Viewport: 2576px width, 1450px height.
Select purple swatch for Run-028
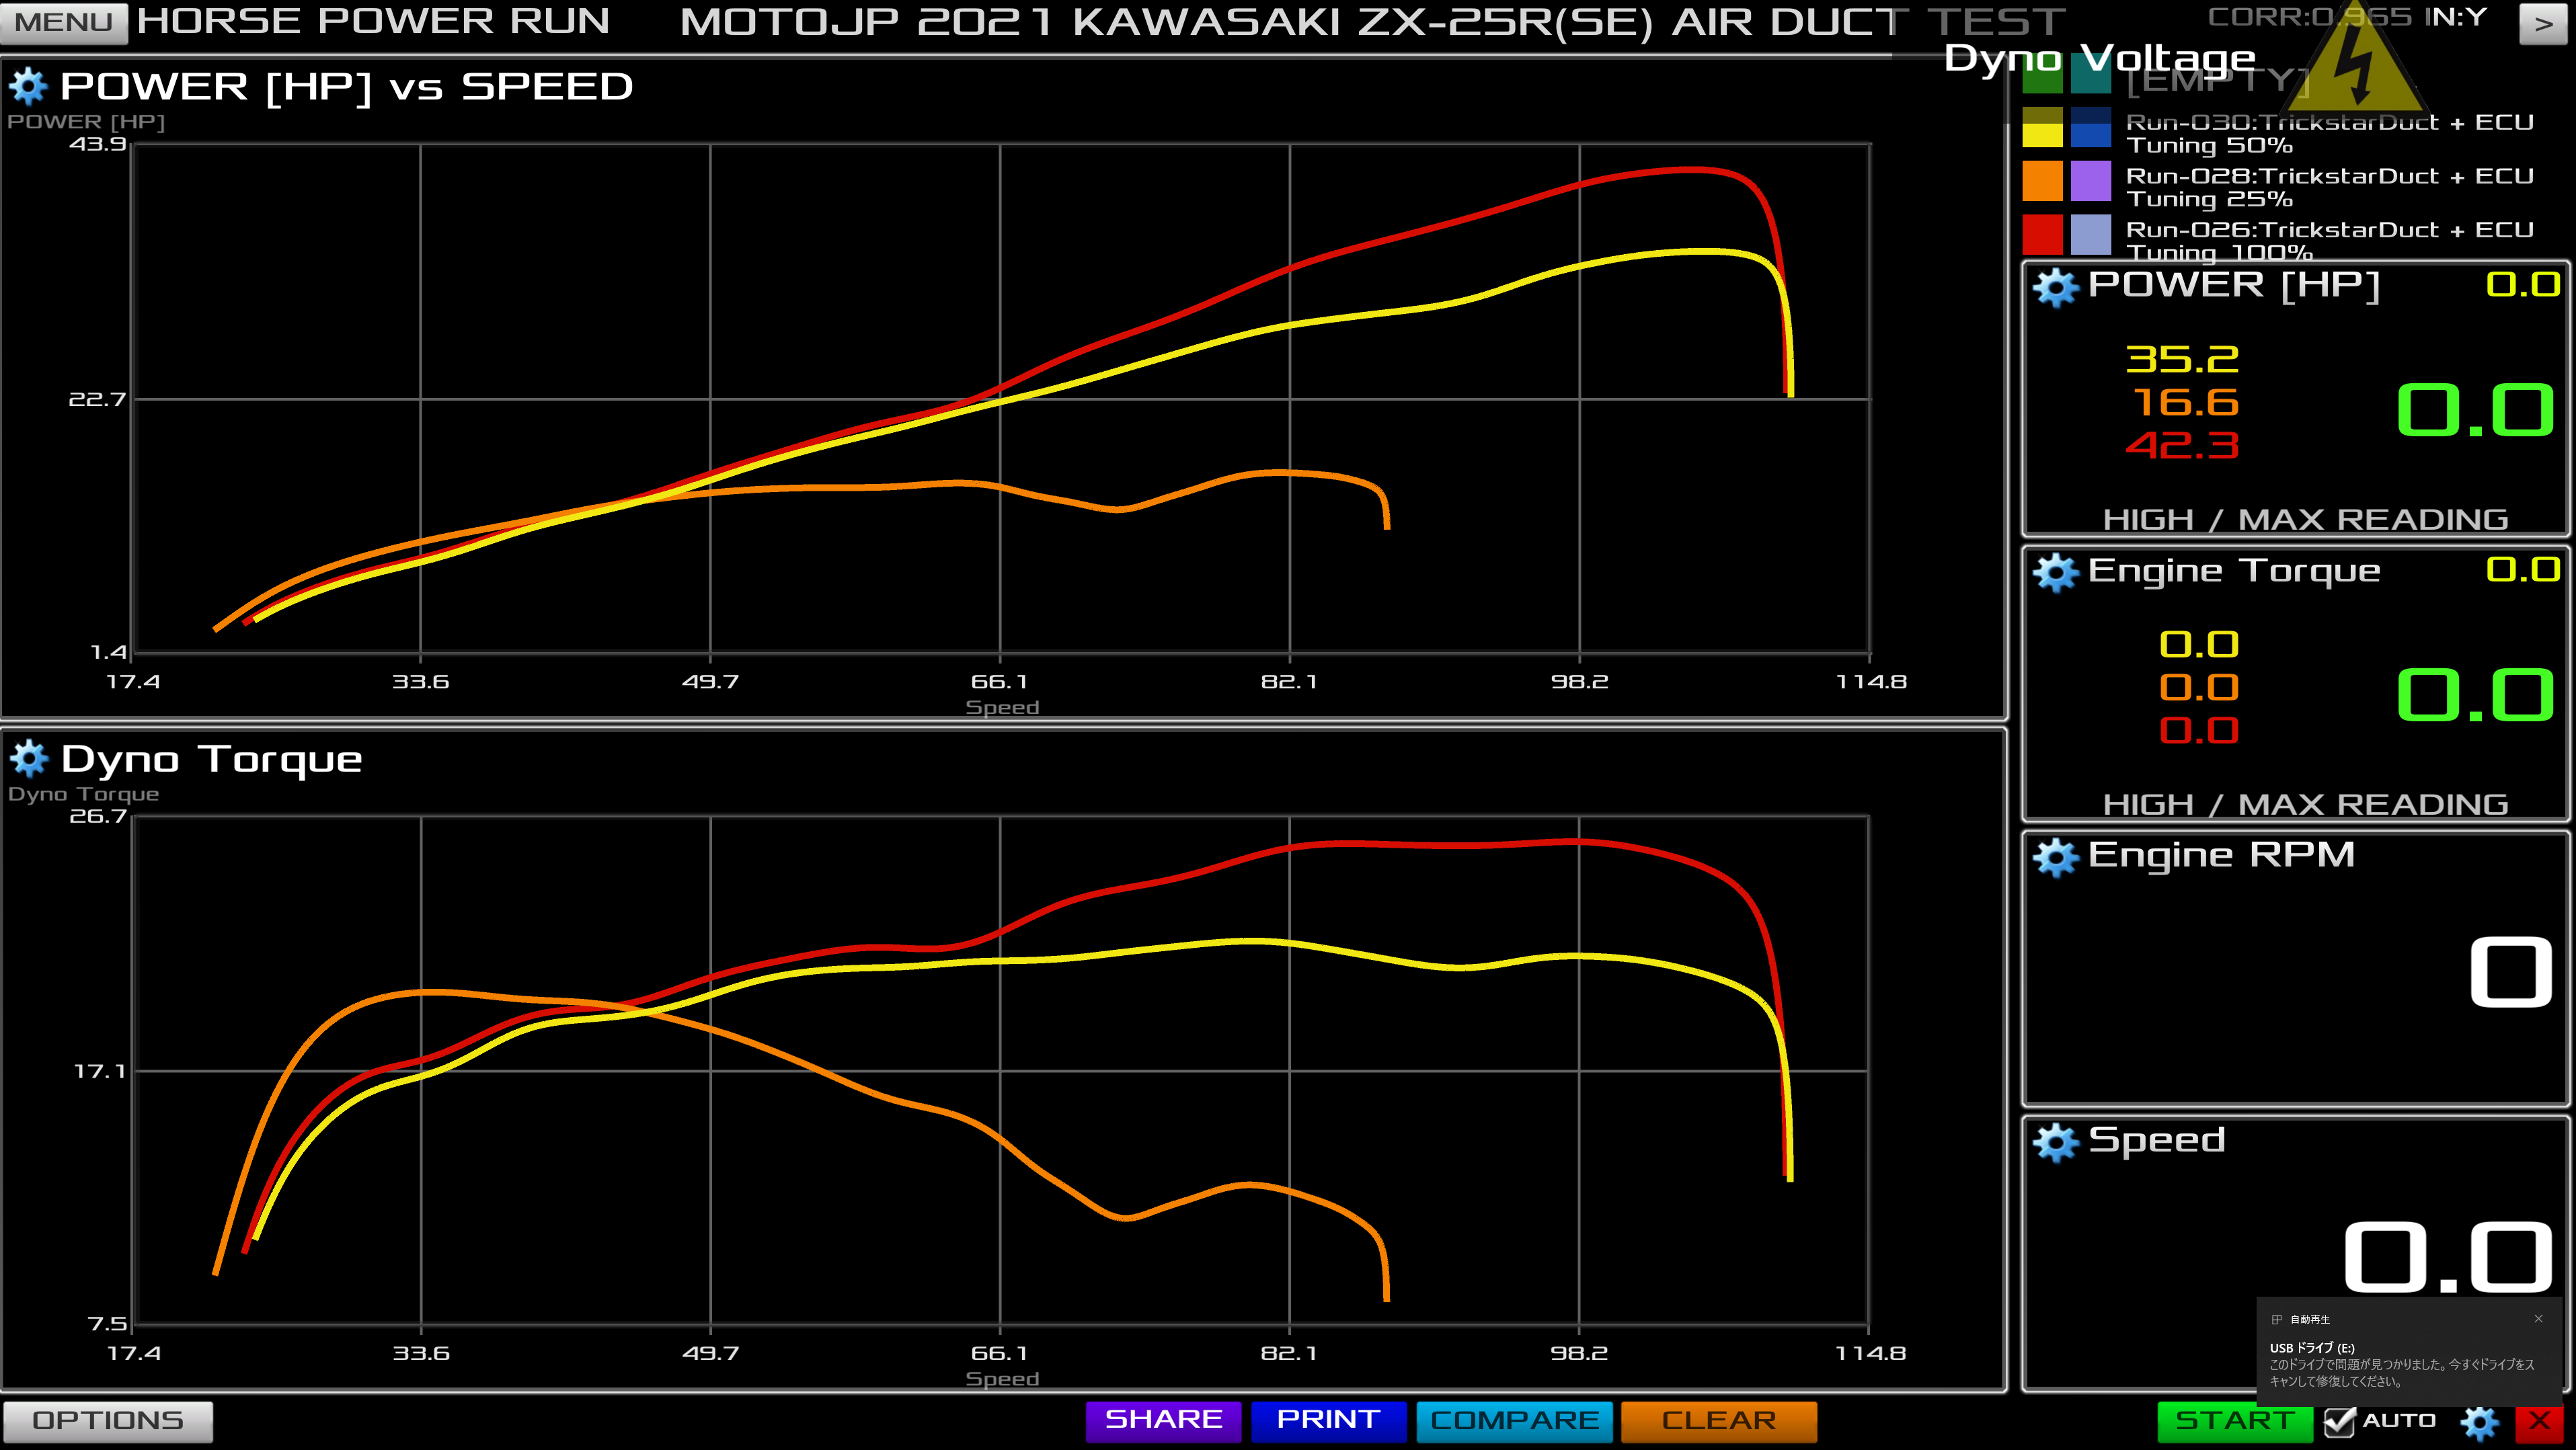pyautogui.click(x=2090, y=181)
